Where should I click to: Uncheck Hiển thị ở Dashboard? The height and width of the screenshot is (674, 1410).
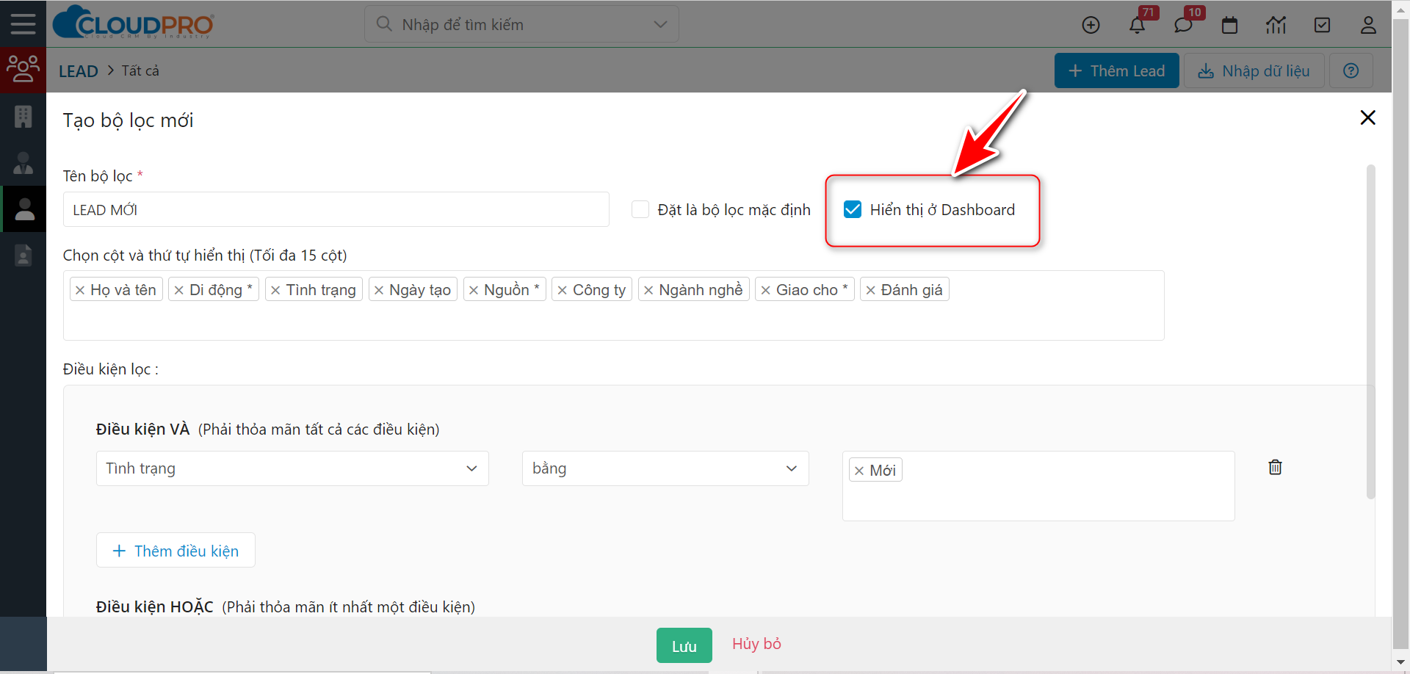tap(853, 209)
